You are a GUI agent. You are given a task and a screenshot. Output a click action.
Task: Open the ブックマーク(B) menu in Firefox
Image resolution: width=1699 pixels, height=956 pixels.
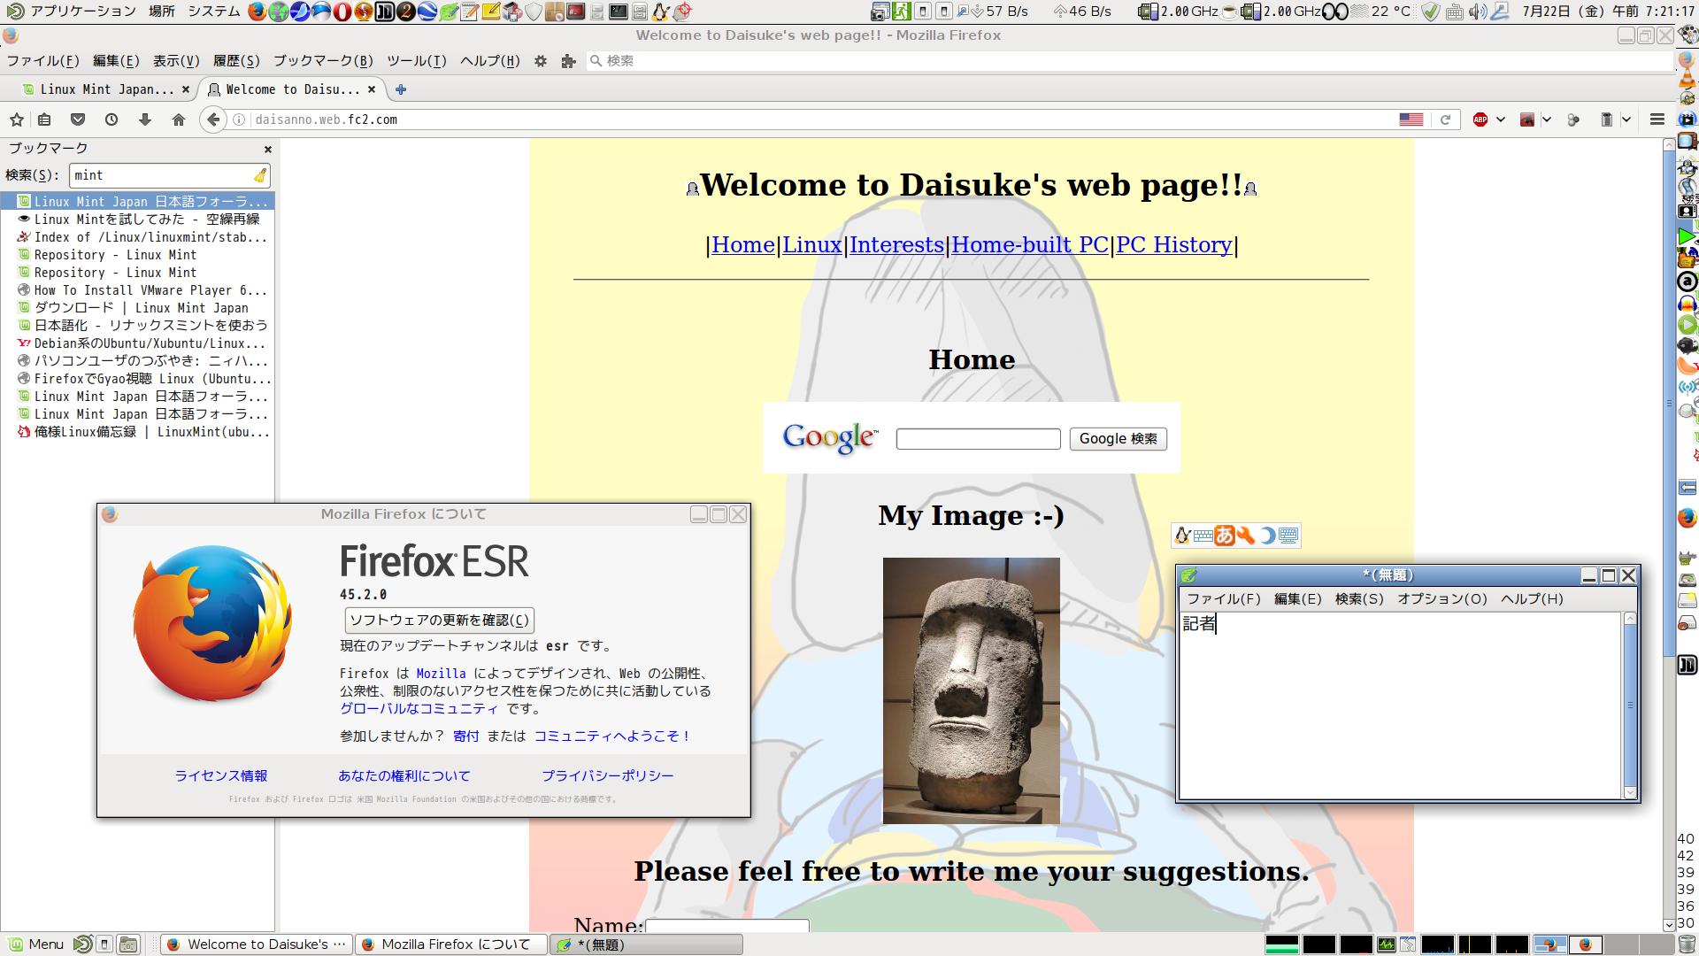coord(323,61)
